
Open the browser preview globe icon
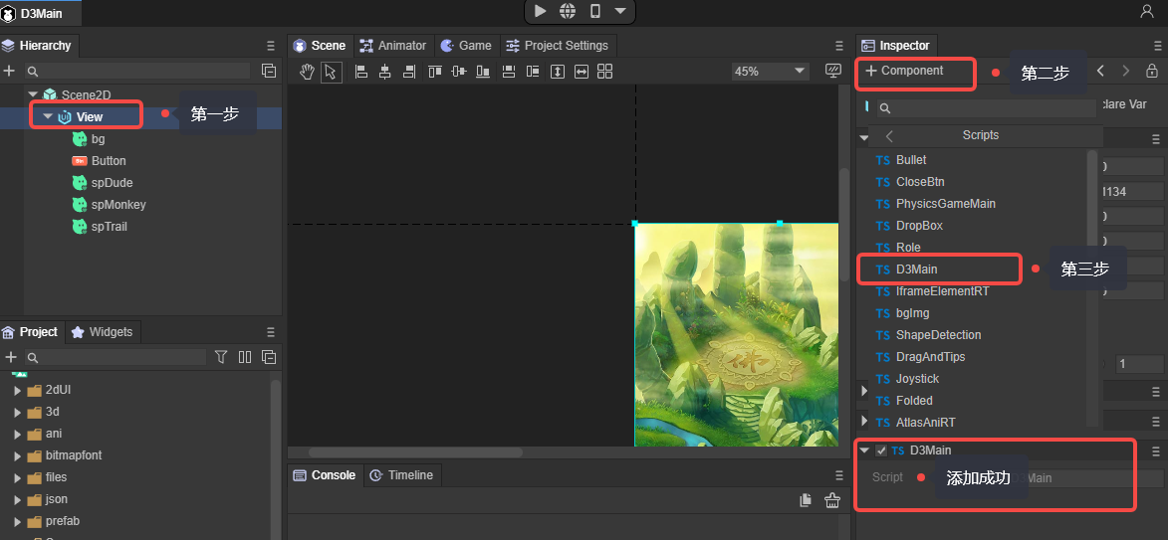(x=568, y=11)
